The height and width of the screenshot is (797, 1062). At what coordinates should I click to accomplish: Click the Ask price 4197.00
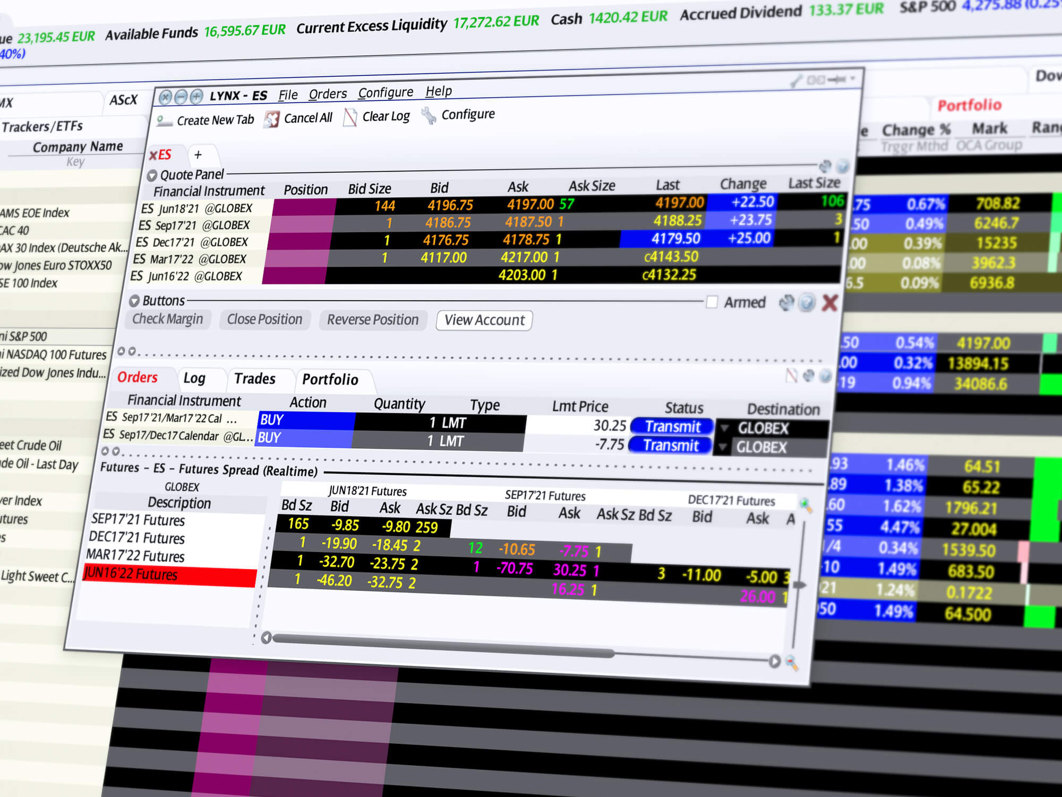[530, 205]
